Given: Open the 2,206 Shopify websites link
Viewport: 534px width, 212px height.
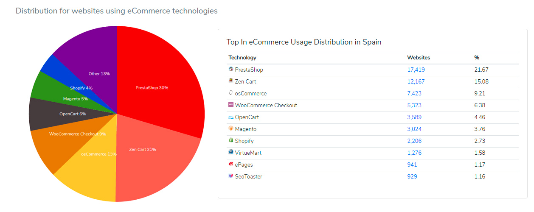Looking at the screenshot, I should click(x=414, y=141).
